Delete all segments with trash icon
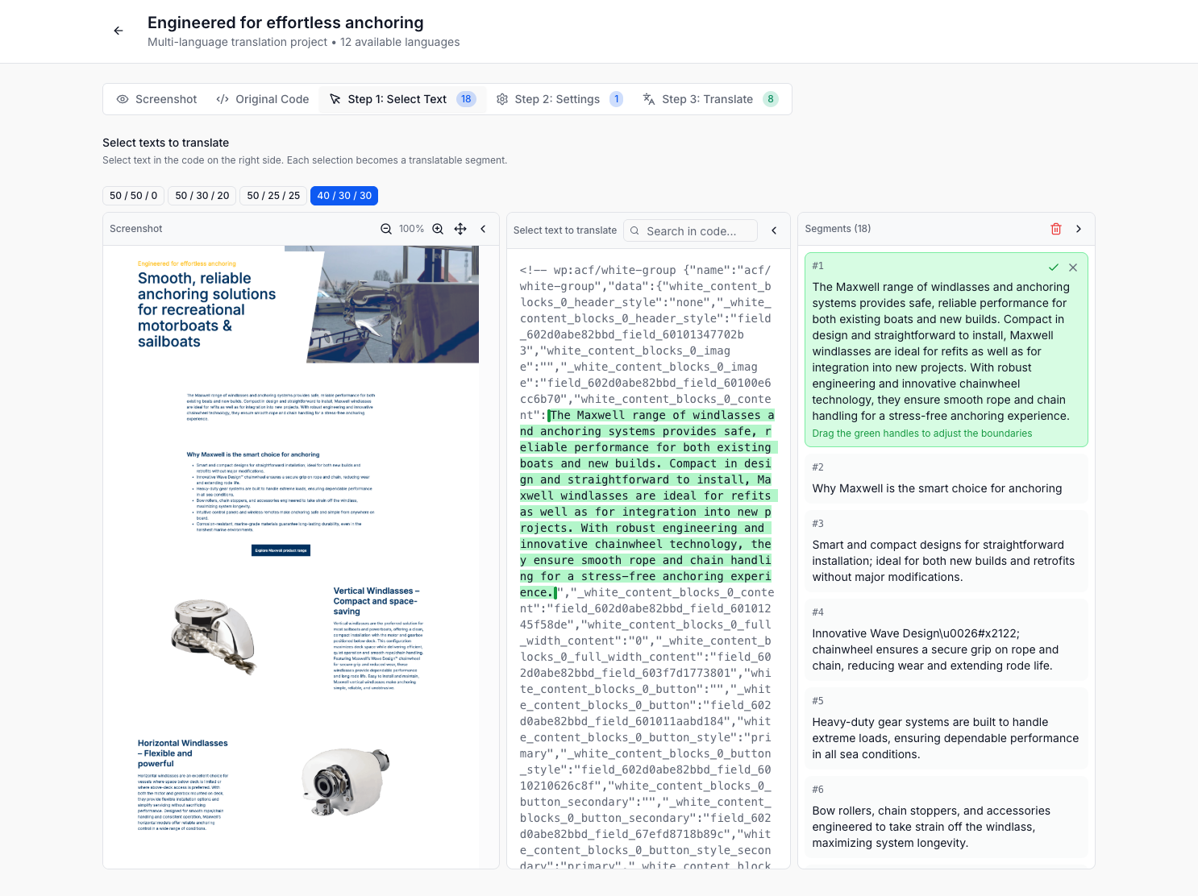The width and height of the screenshot is (1198, 896). [1056, 229]
